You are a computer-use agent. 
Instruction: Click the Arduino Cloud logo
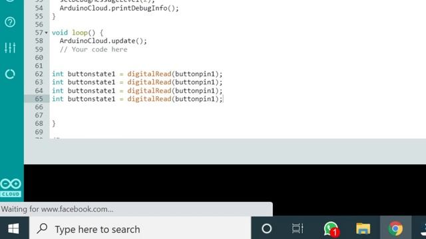[x=11, y=188]
